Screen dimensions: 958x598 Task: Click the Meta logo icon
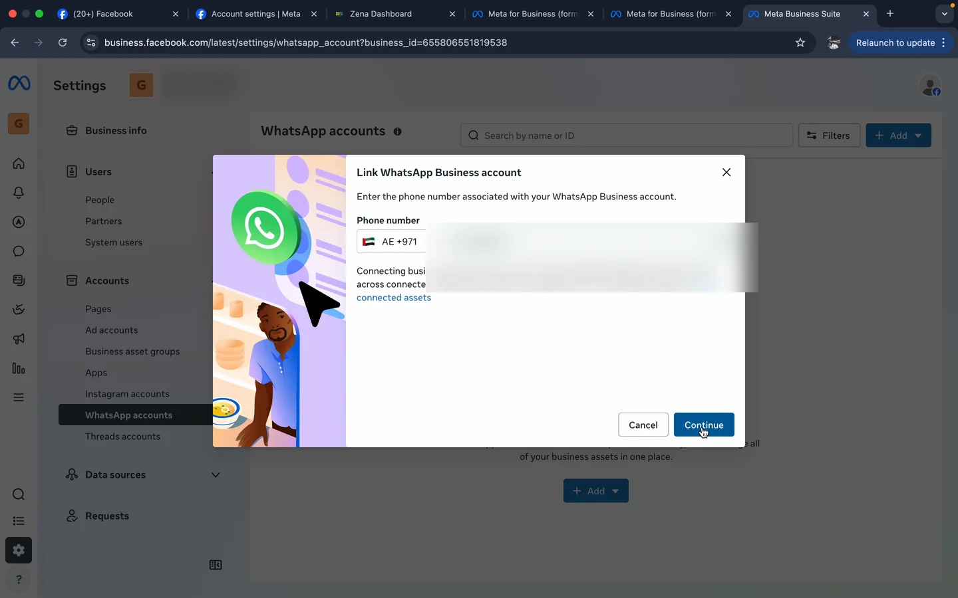point(19,83)
